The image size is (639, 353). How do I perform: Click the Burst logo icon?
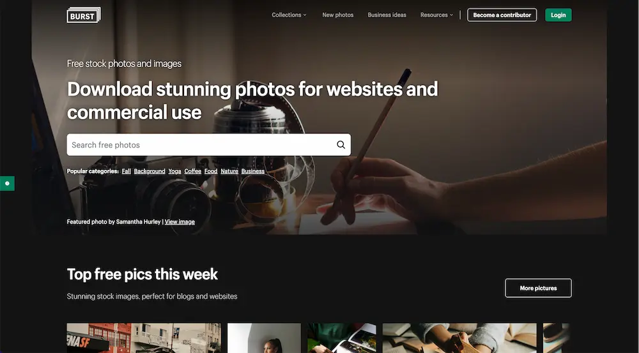(x=84, y=15)
